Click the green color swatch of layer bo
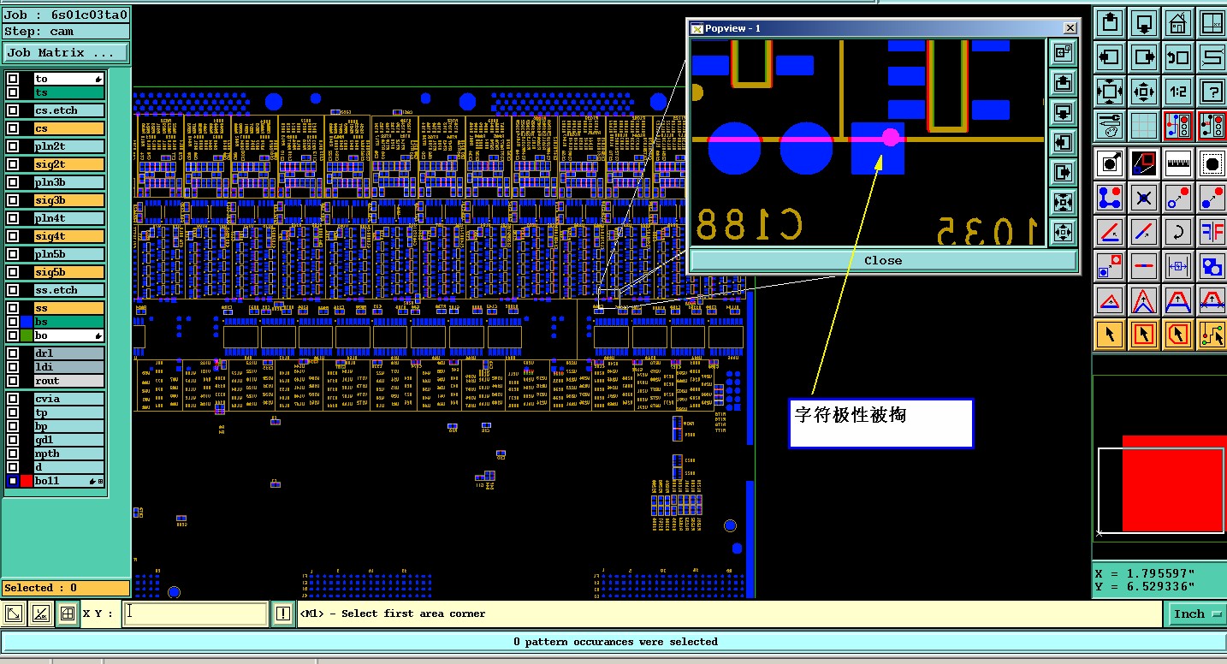 [26, 335]
